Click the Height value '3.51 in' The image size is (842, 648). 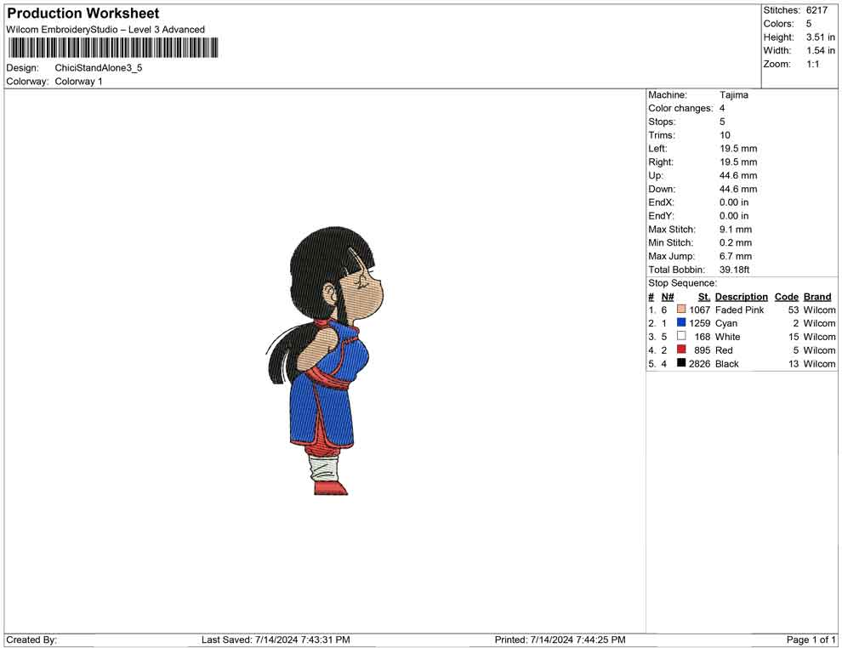(821, 37)
